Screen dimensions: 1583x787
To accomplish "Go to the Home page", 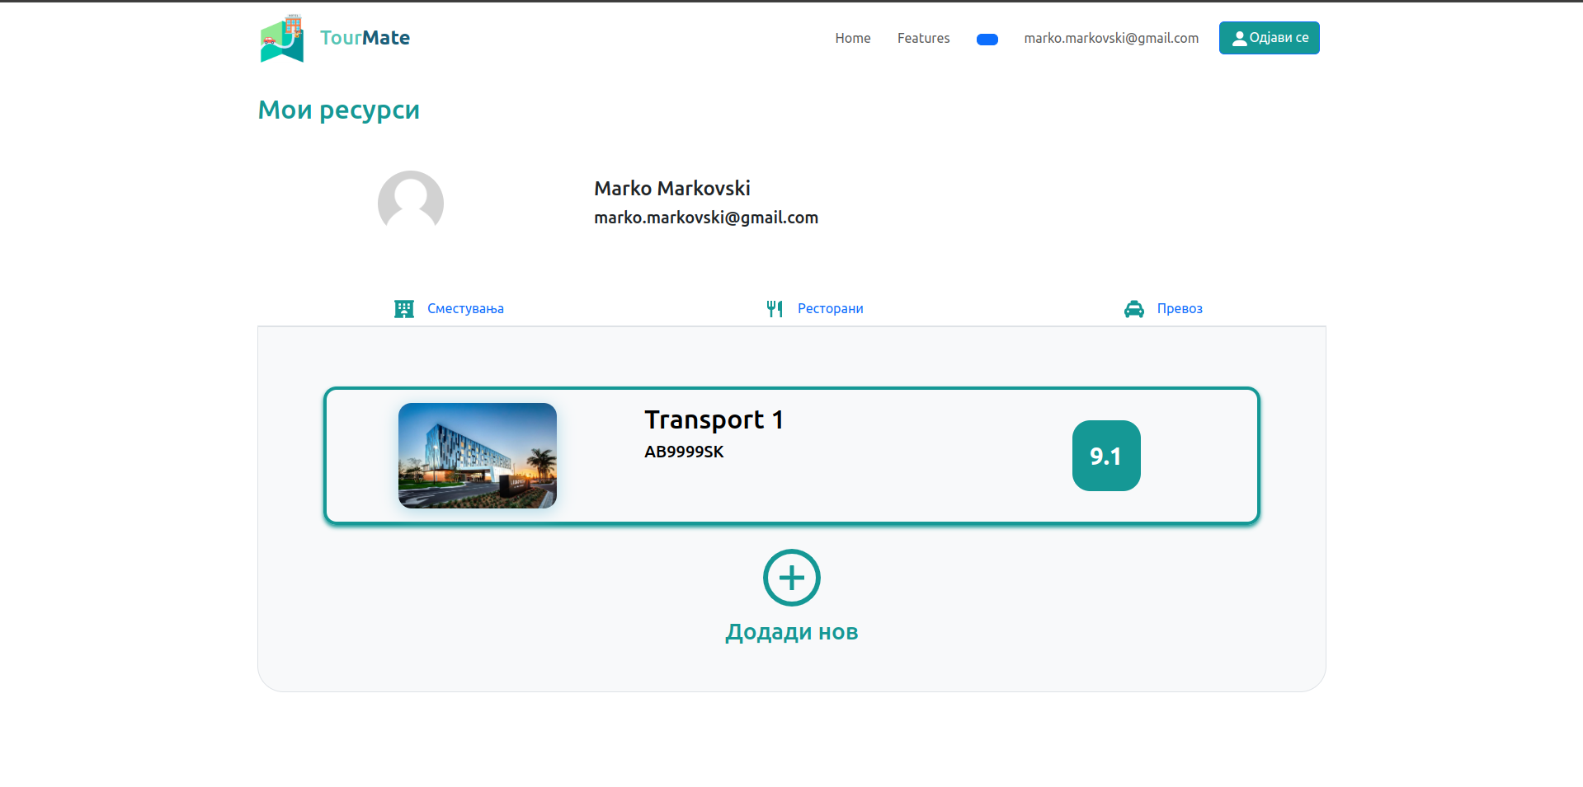I will [x=852, y=38].
